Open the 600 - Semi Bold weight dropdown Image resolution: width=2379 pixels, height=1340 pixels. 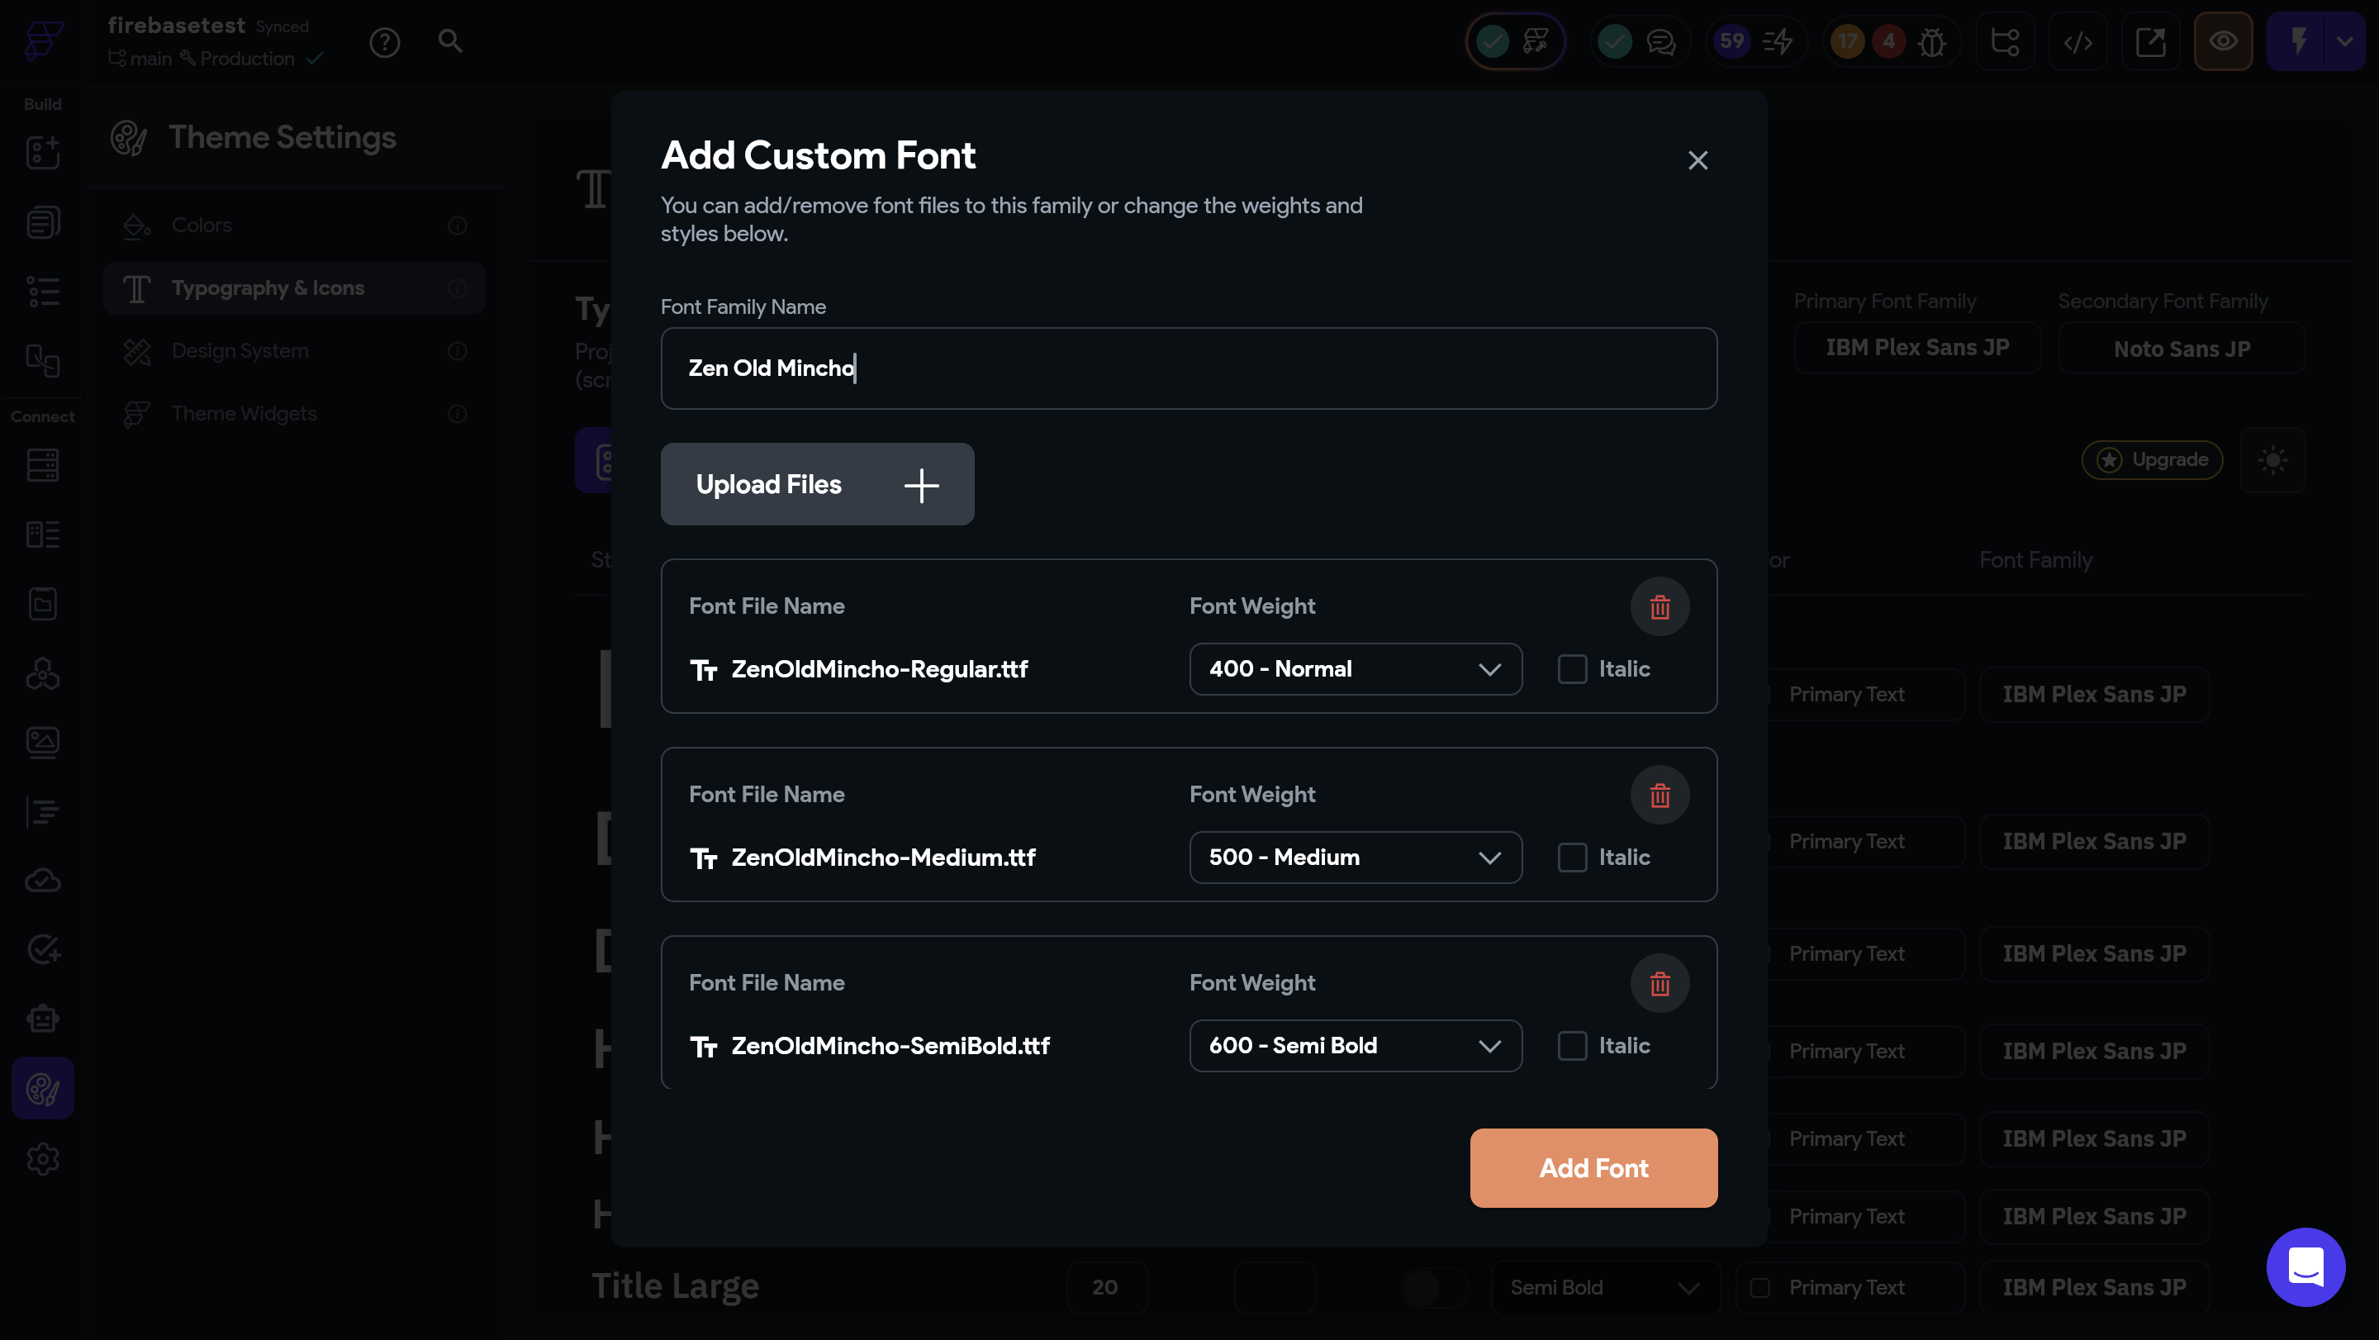click(1355, 1045)
